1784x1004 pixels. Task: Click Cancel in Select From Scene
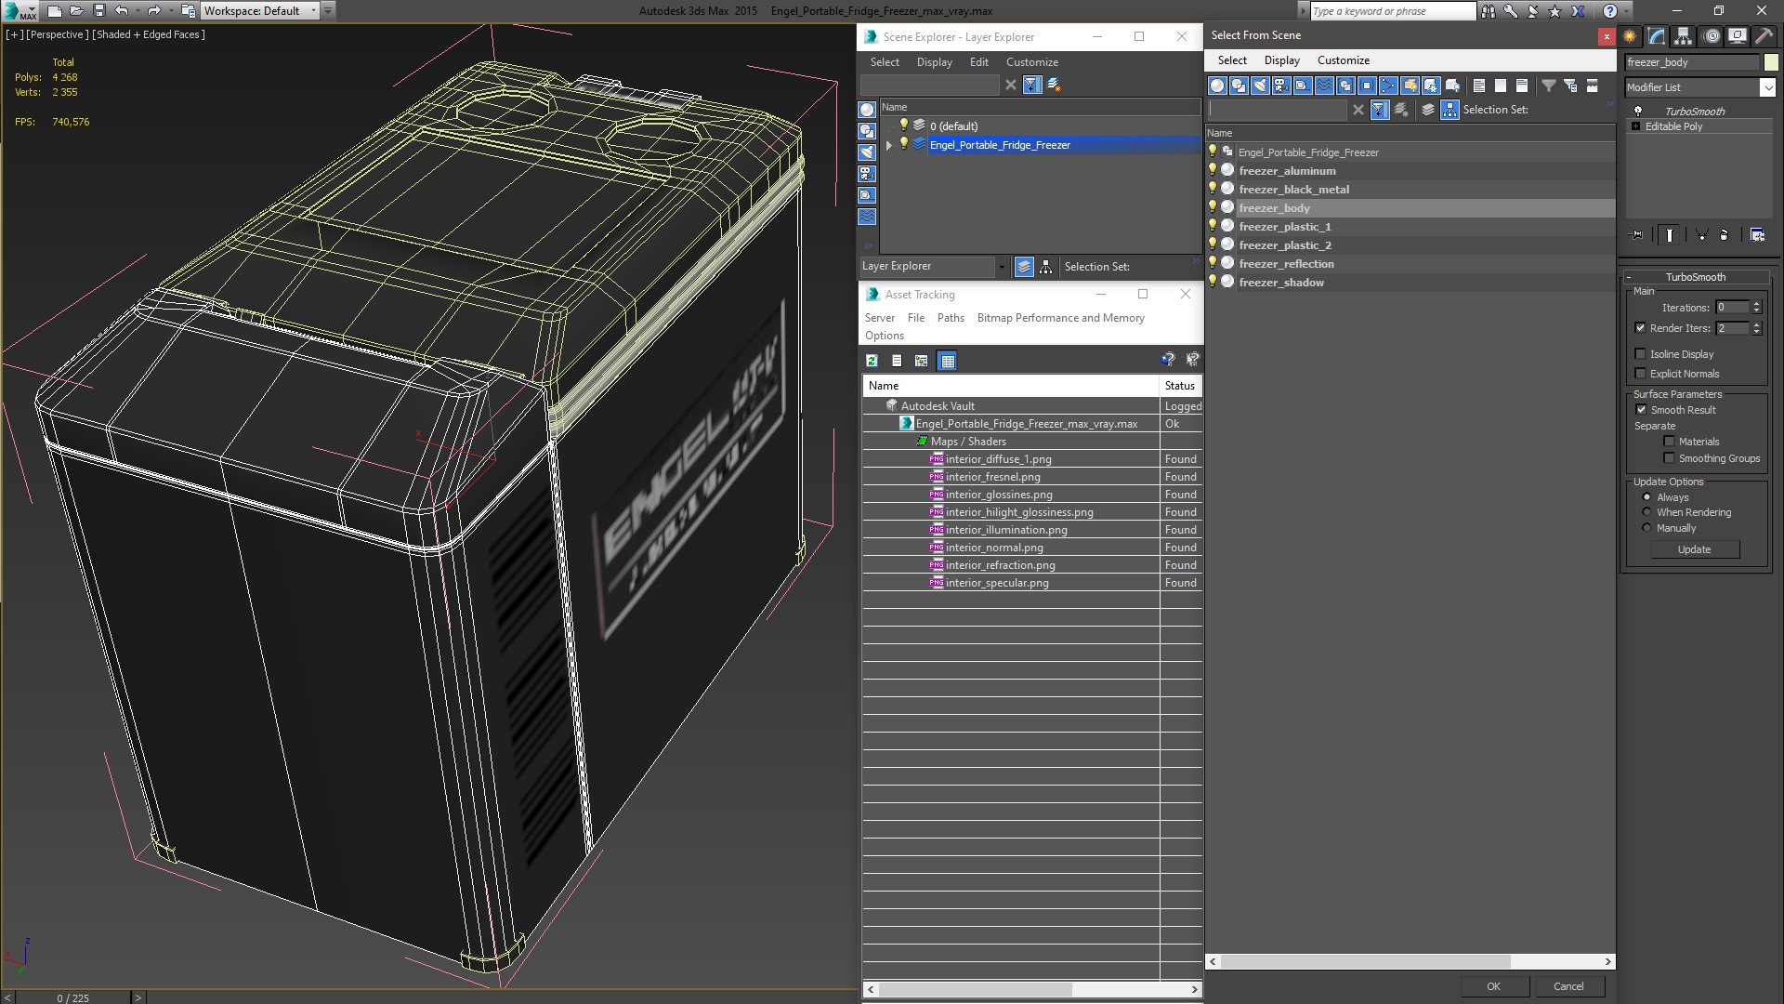[x=1568, y=986]
